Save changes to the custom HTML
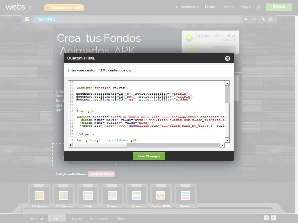298x223 pixels. (149, 156)
